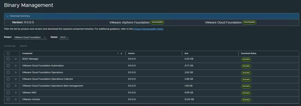Viewport: 301px width, 106px height.
Task: Click the Version: 9.0.0.0 summary text
Action: coord(23,22)
